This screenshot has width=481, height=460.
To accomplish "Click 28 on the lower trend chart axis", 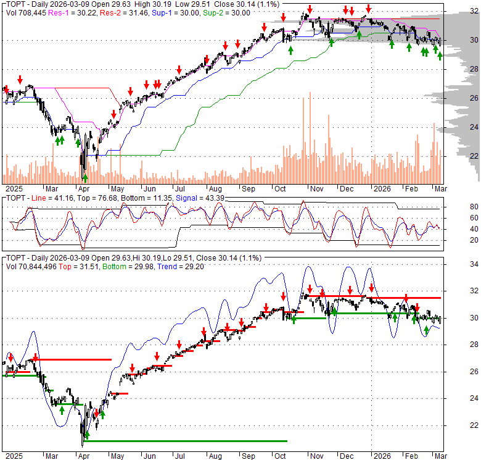I will click(x=474, y=345).
